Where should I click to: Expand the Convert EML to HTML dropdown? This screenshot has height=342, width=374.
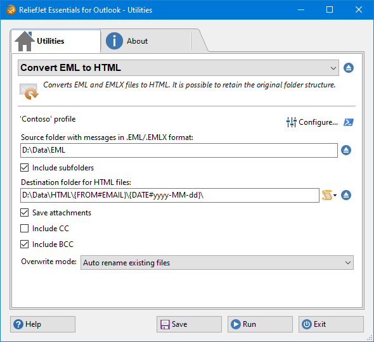tap(178, 68)
